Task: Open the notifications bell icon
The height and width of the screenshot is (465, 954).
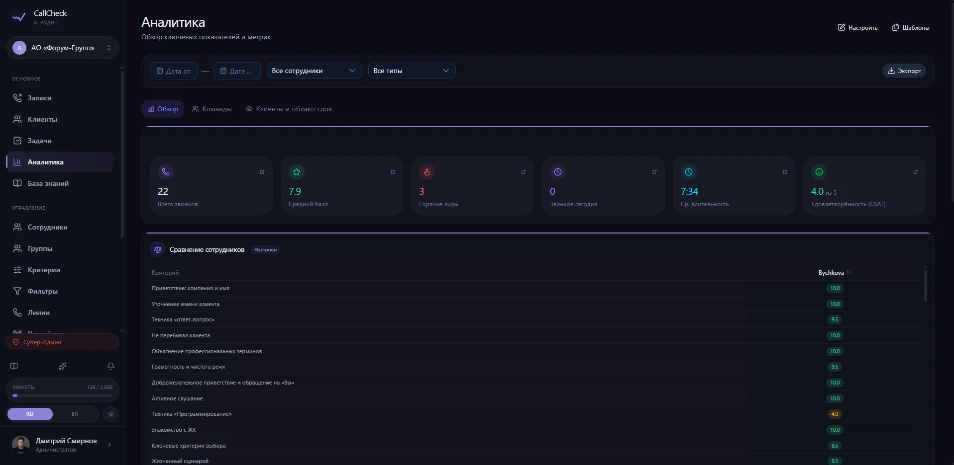Action: (111, 366)
